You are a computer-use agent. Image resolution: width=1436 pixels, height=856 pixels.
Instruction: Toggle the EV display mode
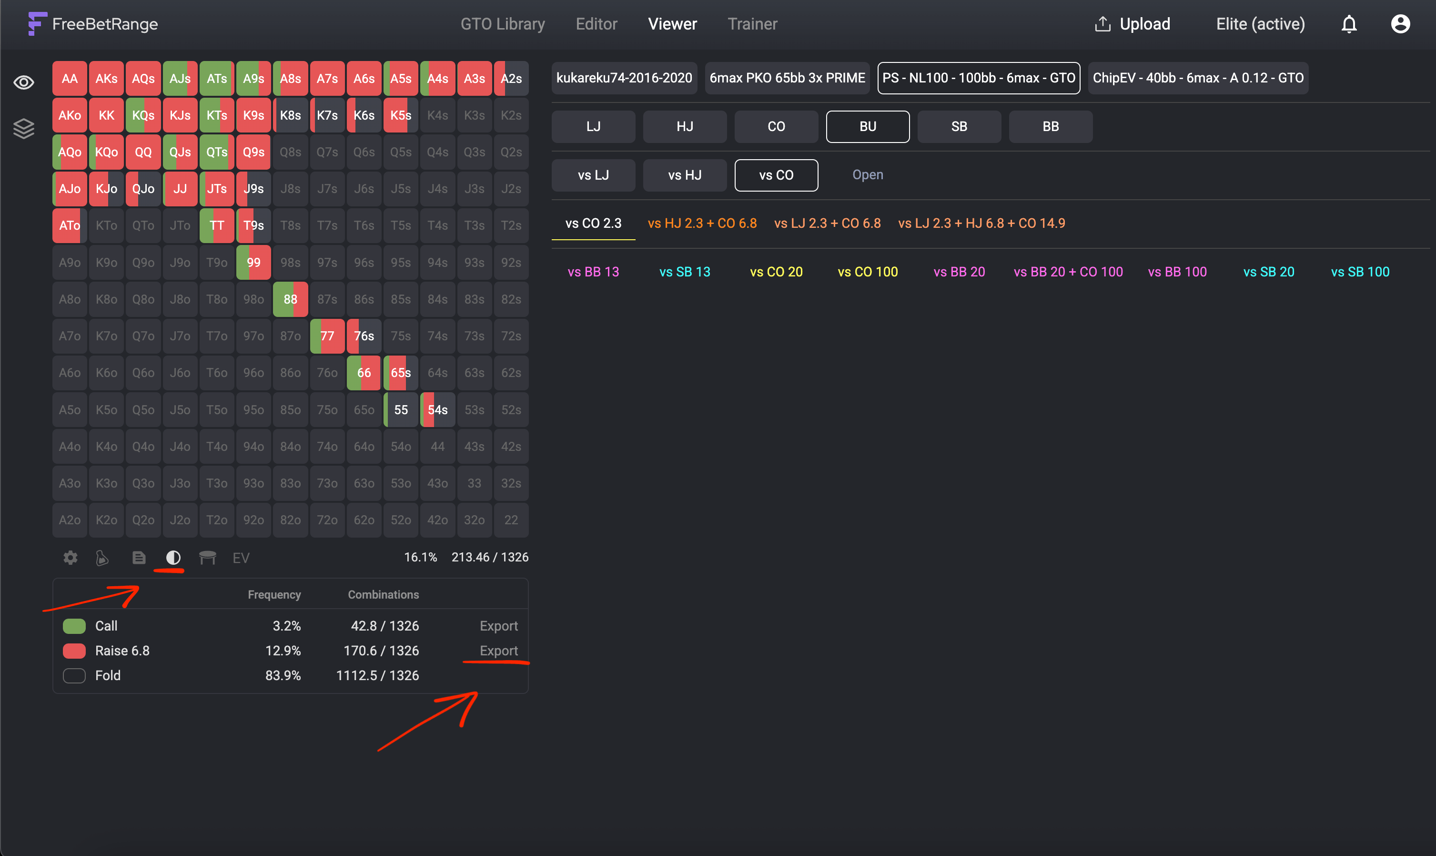coord(241,557)
